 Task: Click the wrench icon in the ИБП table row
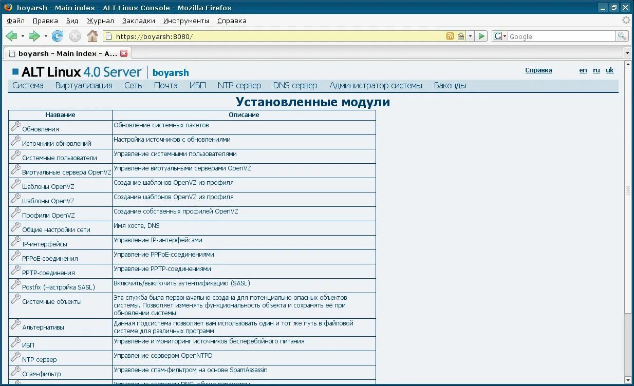[x=15, y=343]
